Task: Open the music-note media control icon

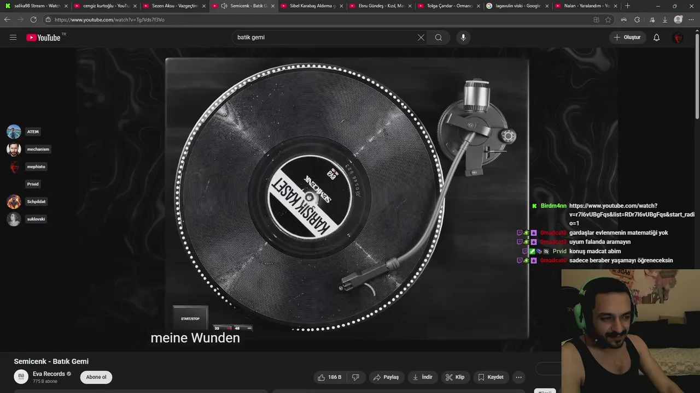Action: coord(651,20)
